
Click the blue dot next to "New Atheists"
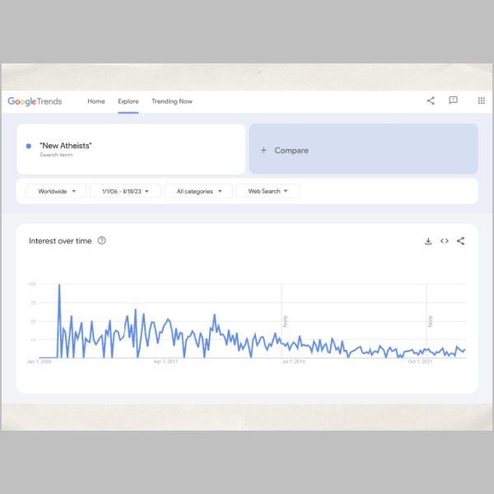pos(29,146)
